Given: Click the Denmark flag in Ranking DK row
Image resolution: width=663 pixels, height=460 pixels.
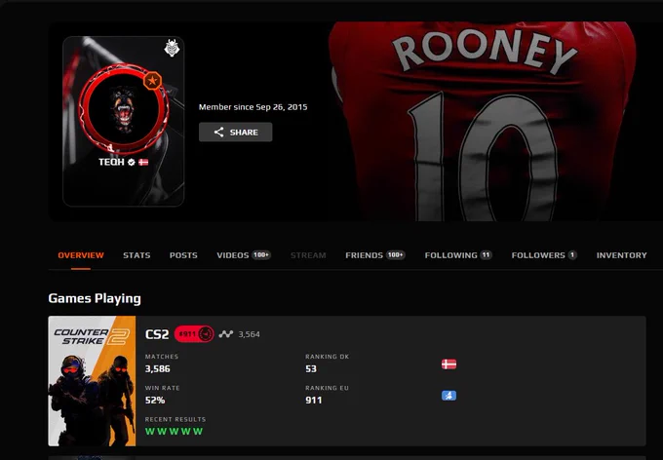Looking at the screenshot, I should tap(448, 364).
